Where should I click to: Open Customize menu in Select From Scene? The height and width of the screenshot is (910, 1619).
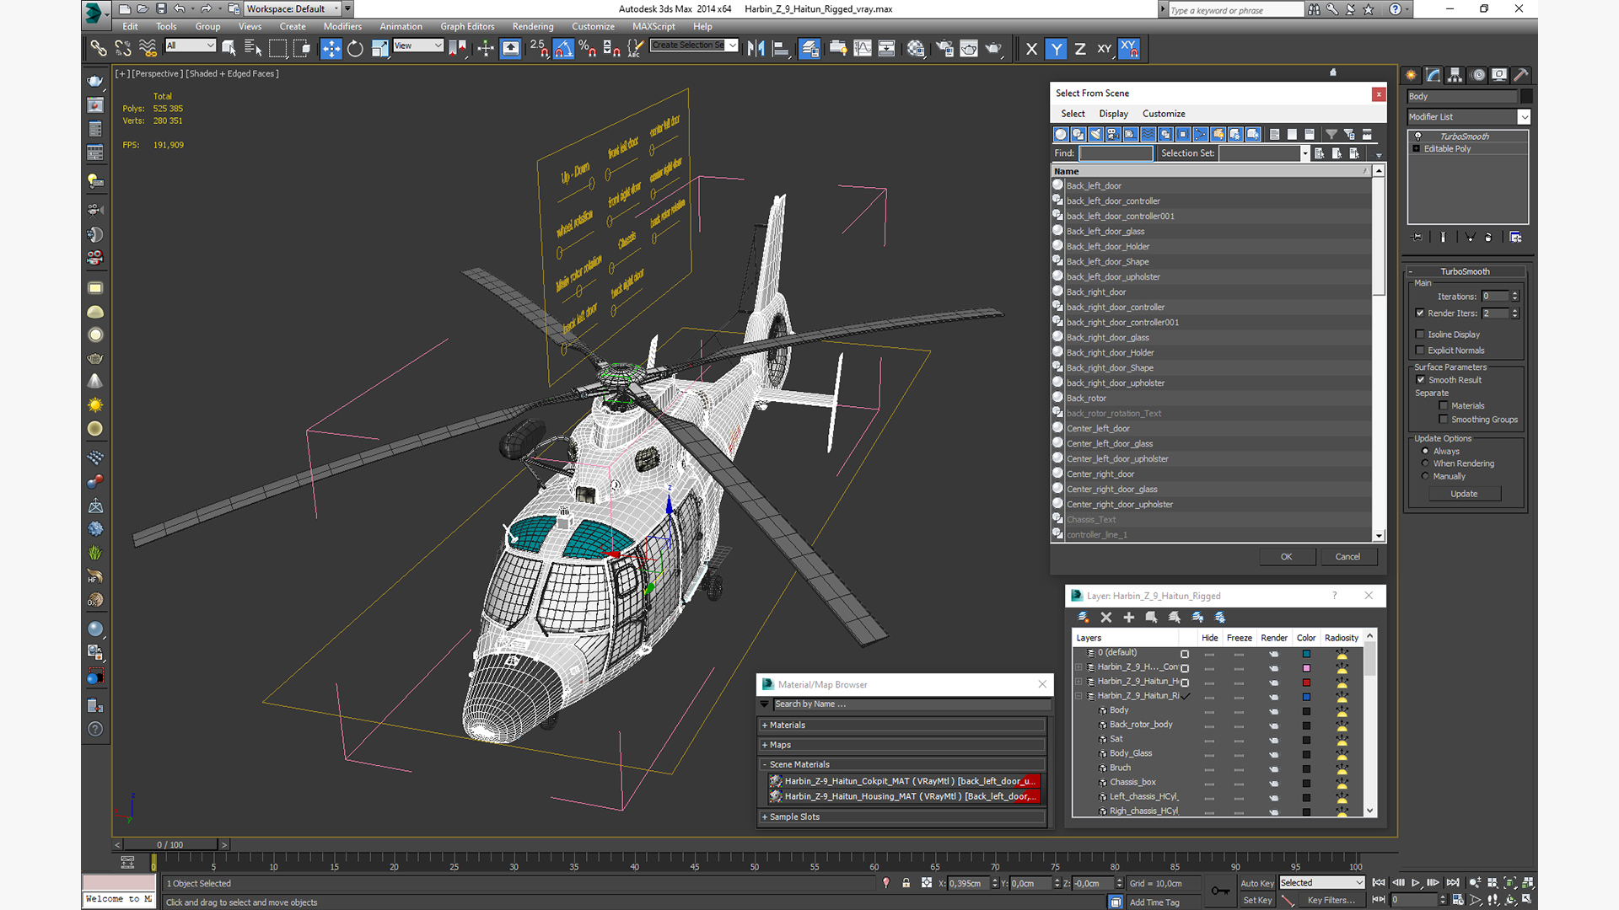coord(1164,114)
